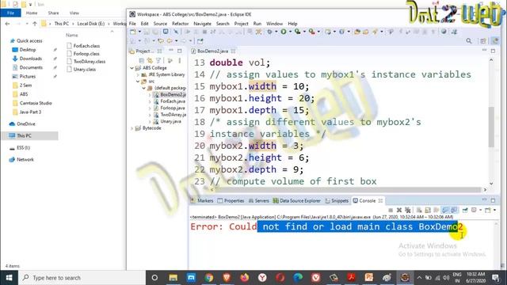
Task: Click Remove All Terminated Launches icon in the Console
Action: [x=407, y=210]
